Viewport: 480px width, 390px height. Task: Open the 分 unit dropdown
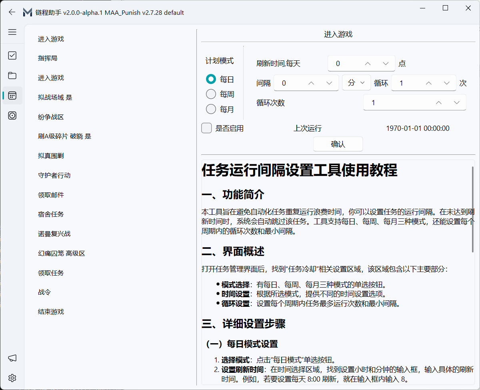pos(356,83)
